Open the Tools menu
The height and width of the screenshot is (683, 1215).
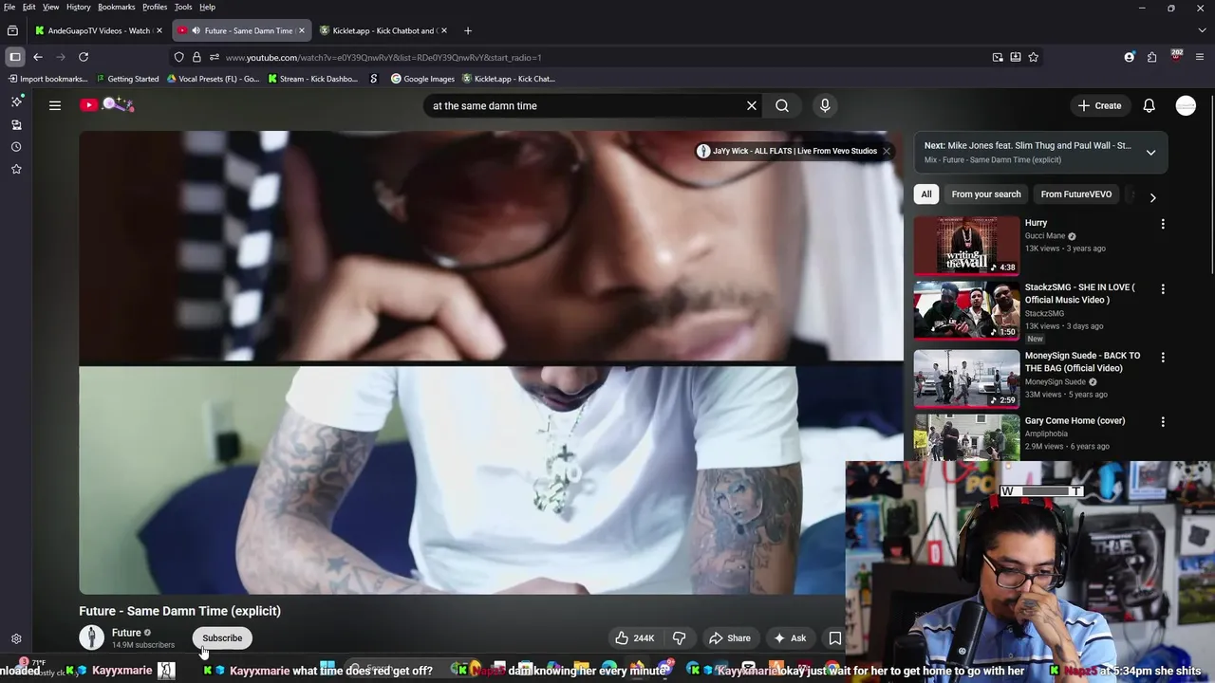183,7
